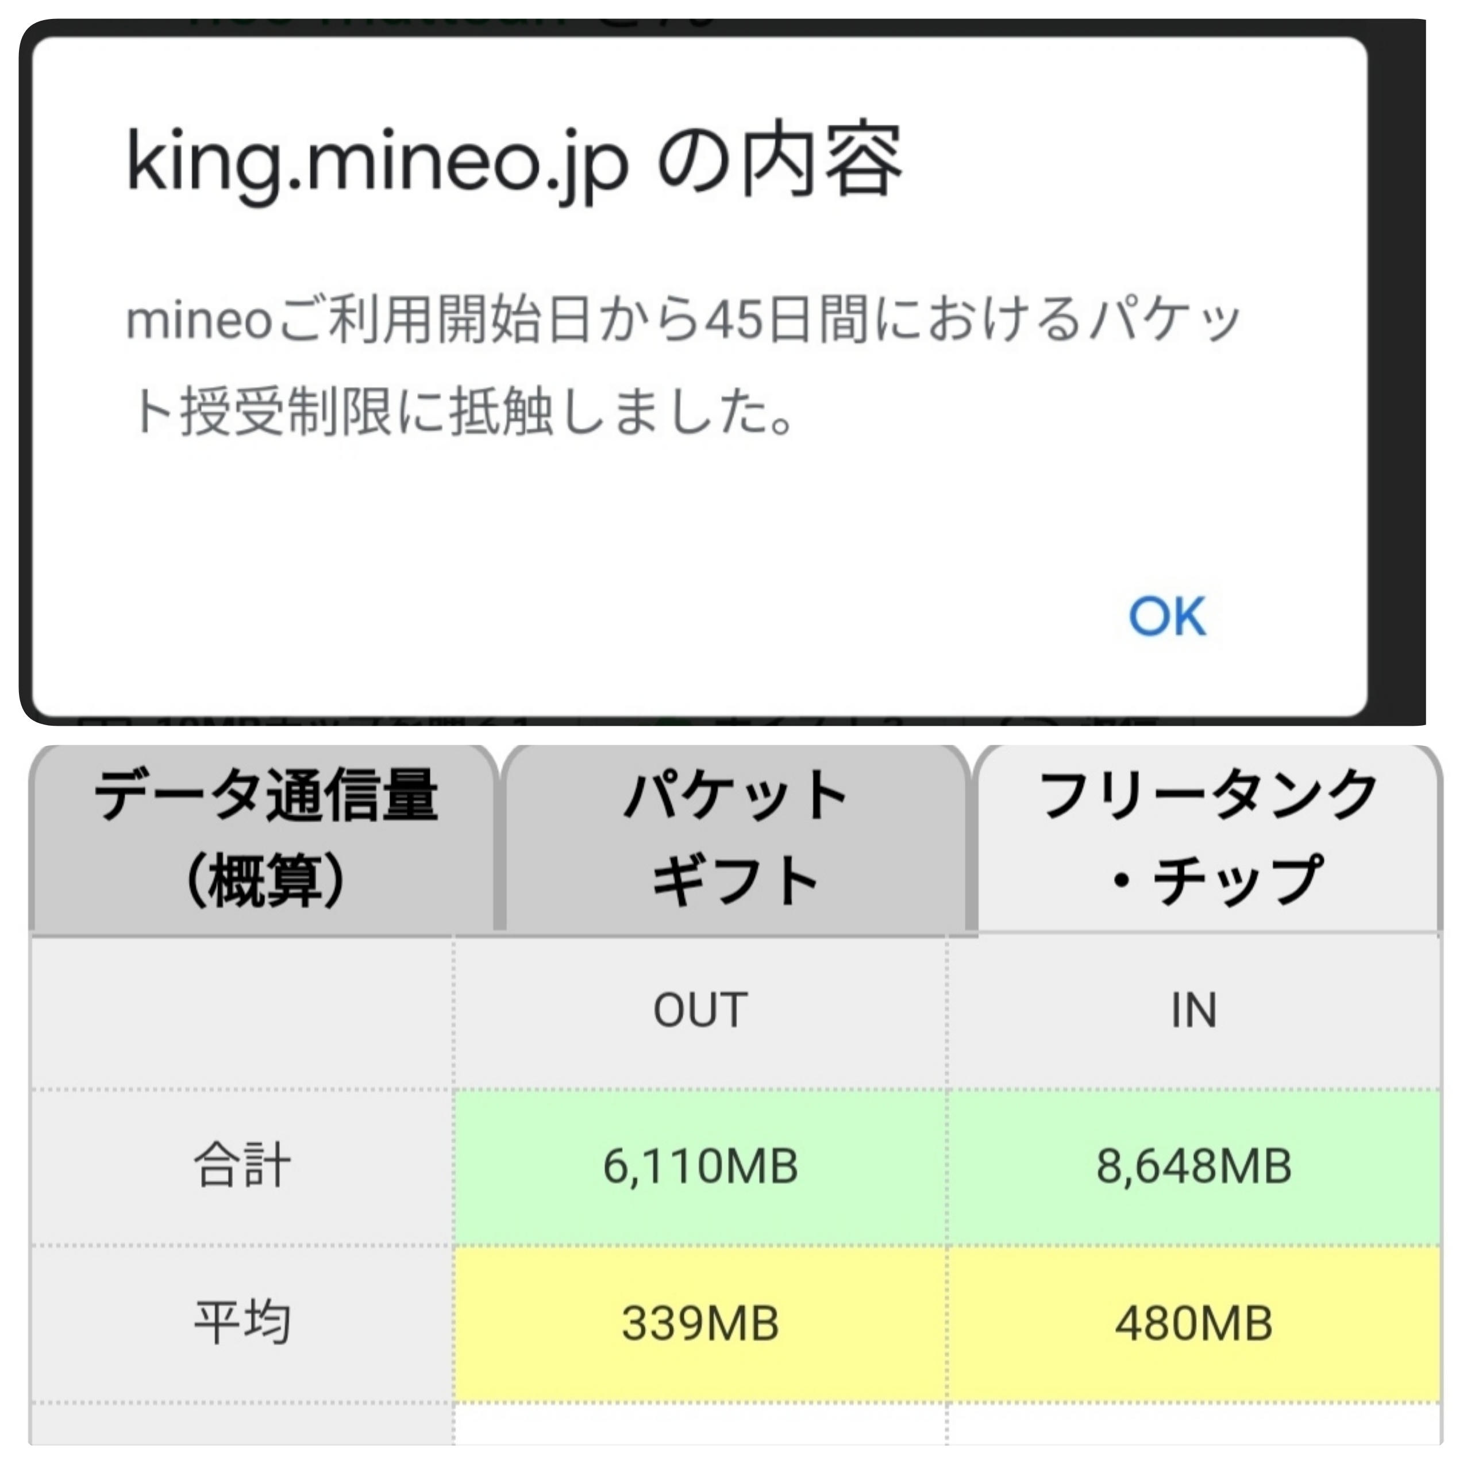This screenshot has width=1471, height=1471.
Task: Select the 合計 row label
Action: click(x=242, y=1166)
